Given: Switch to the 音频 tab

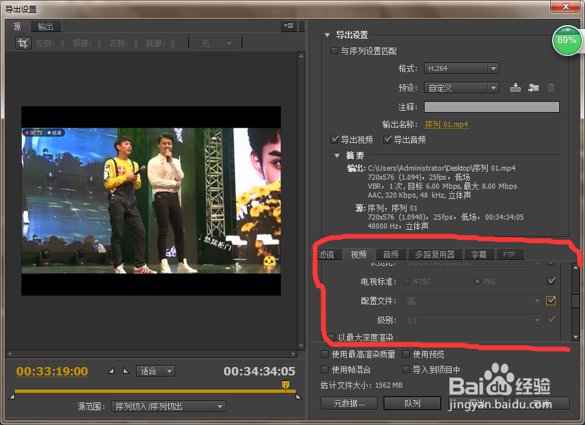Looking at the screenshot, I should [390, 254].
